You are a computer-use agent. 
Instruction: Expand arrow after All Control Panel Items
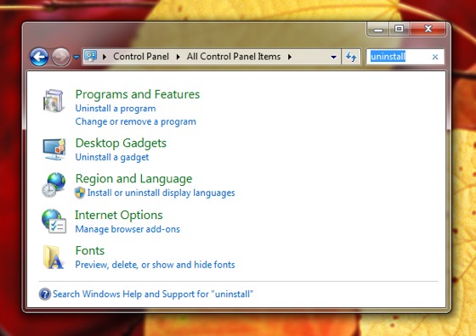(290, 57)
